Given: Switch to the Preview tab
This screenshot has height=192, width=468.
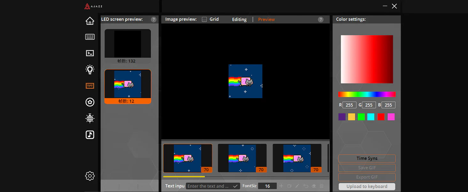Looking at the screenshot, I should pyautogui.click(x=266, y=20).
